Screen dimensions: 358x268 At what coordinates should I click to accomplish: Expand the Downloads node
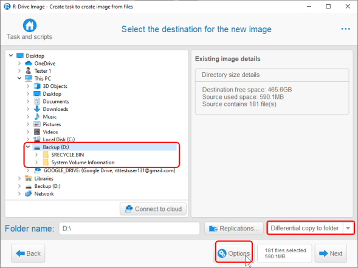(28, 109)
